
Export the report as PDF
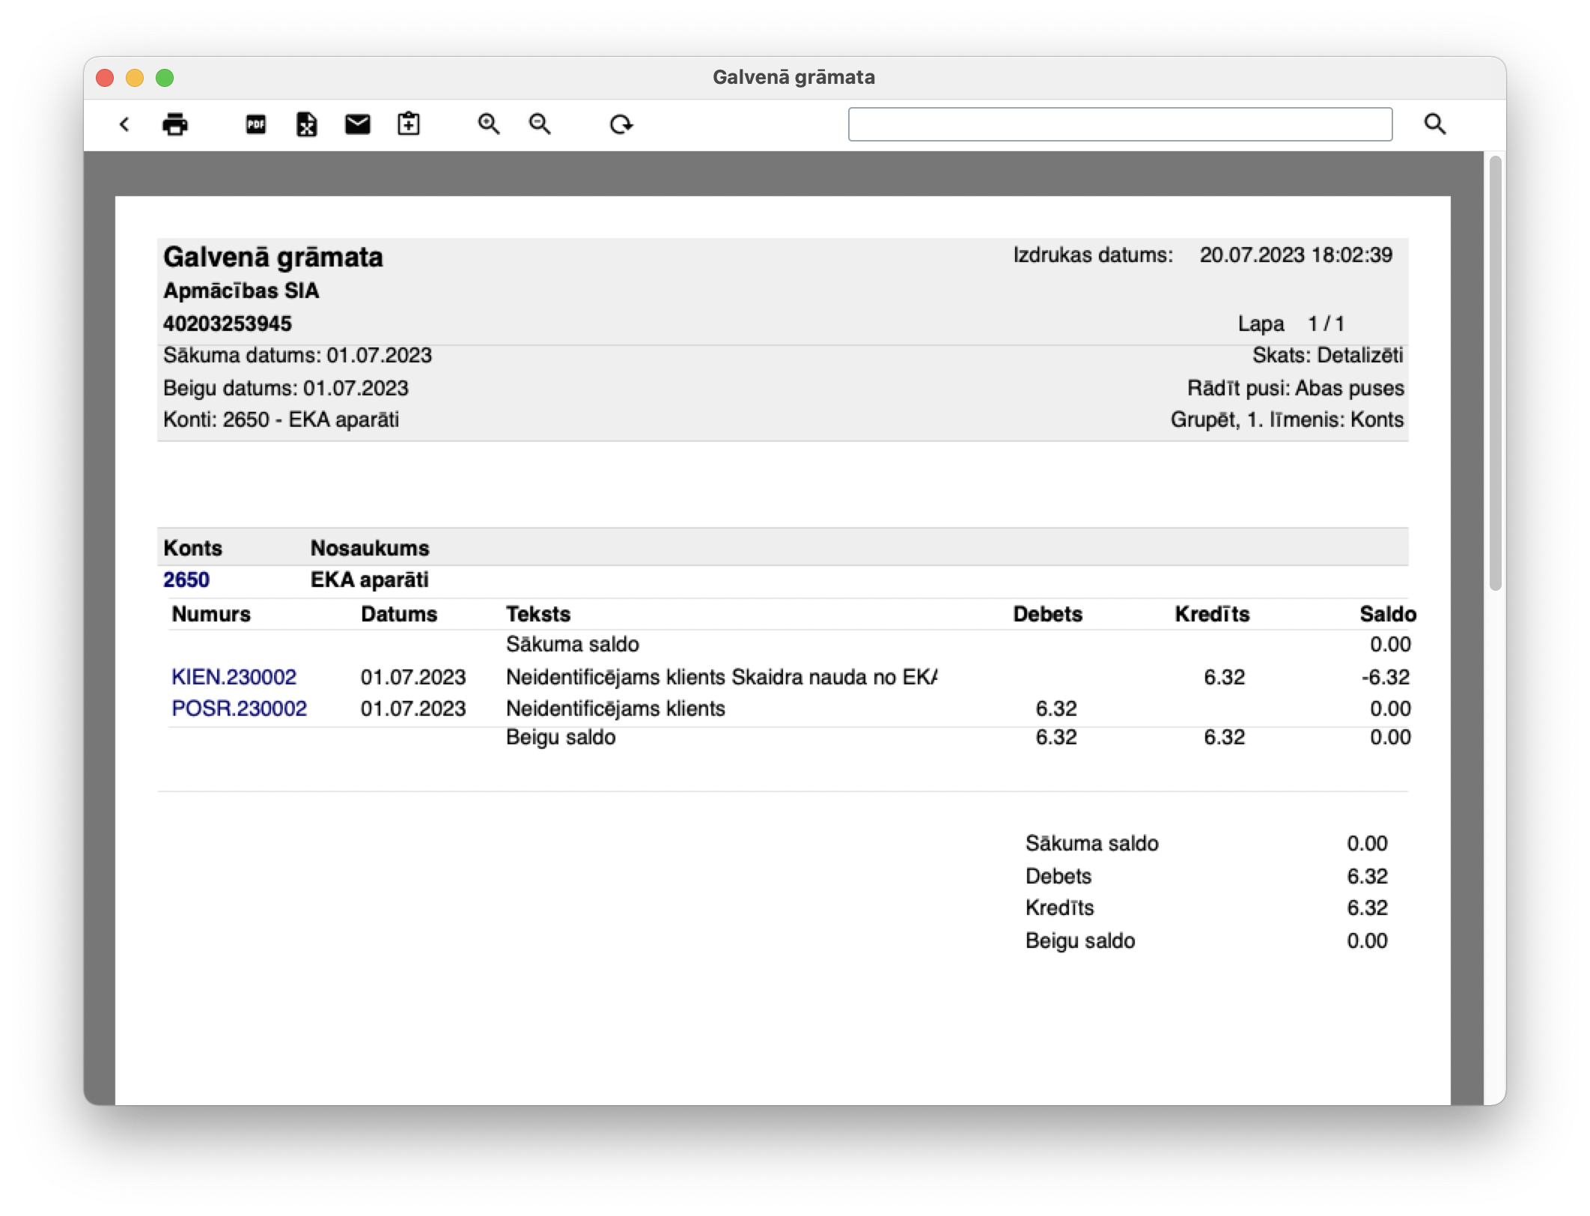coord(256,124)
